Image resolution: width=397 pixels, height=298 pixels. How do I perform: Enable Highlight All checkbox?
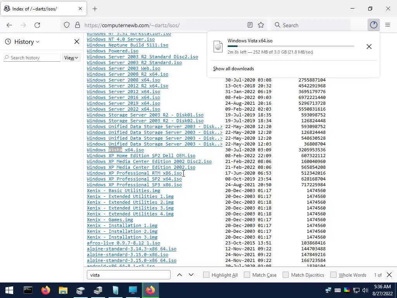[206, 275]
